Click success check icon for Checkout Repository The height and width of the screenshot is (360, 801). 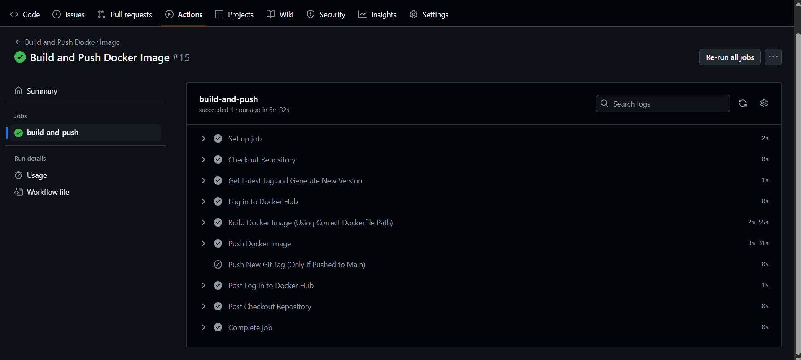tap(218, 159)
